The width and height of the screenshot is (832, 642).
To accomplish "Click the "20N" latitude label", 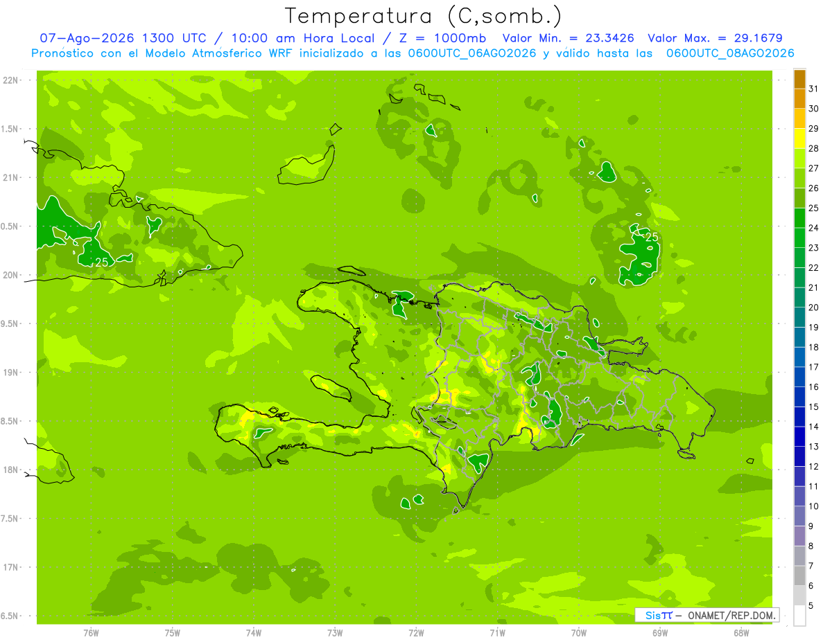I will tap(10, 275).
